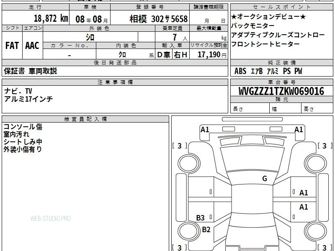Screen dimensions: 335x251
Task: Select interior color value クロ
Action: [x=122, y=55]
